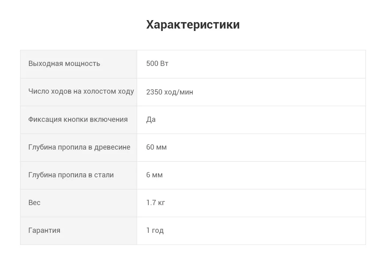Select Глубина пропила в стали label
Image resolution: width=386 pixels, height=265 pixels.
(x=71, y=175)
